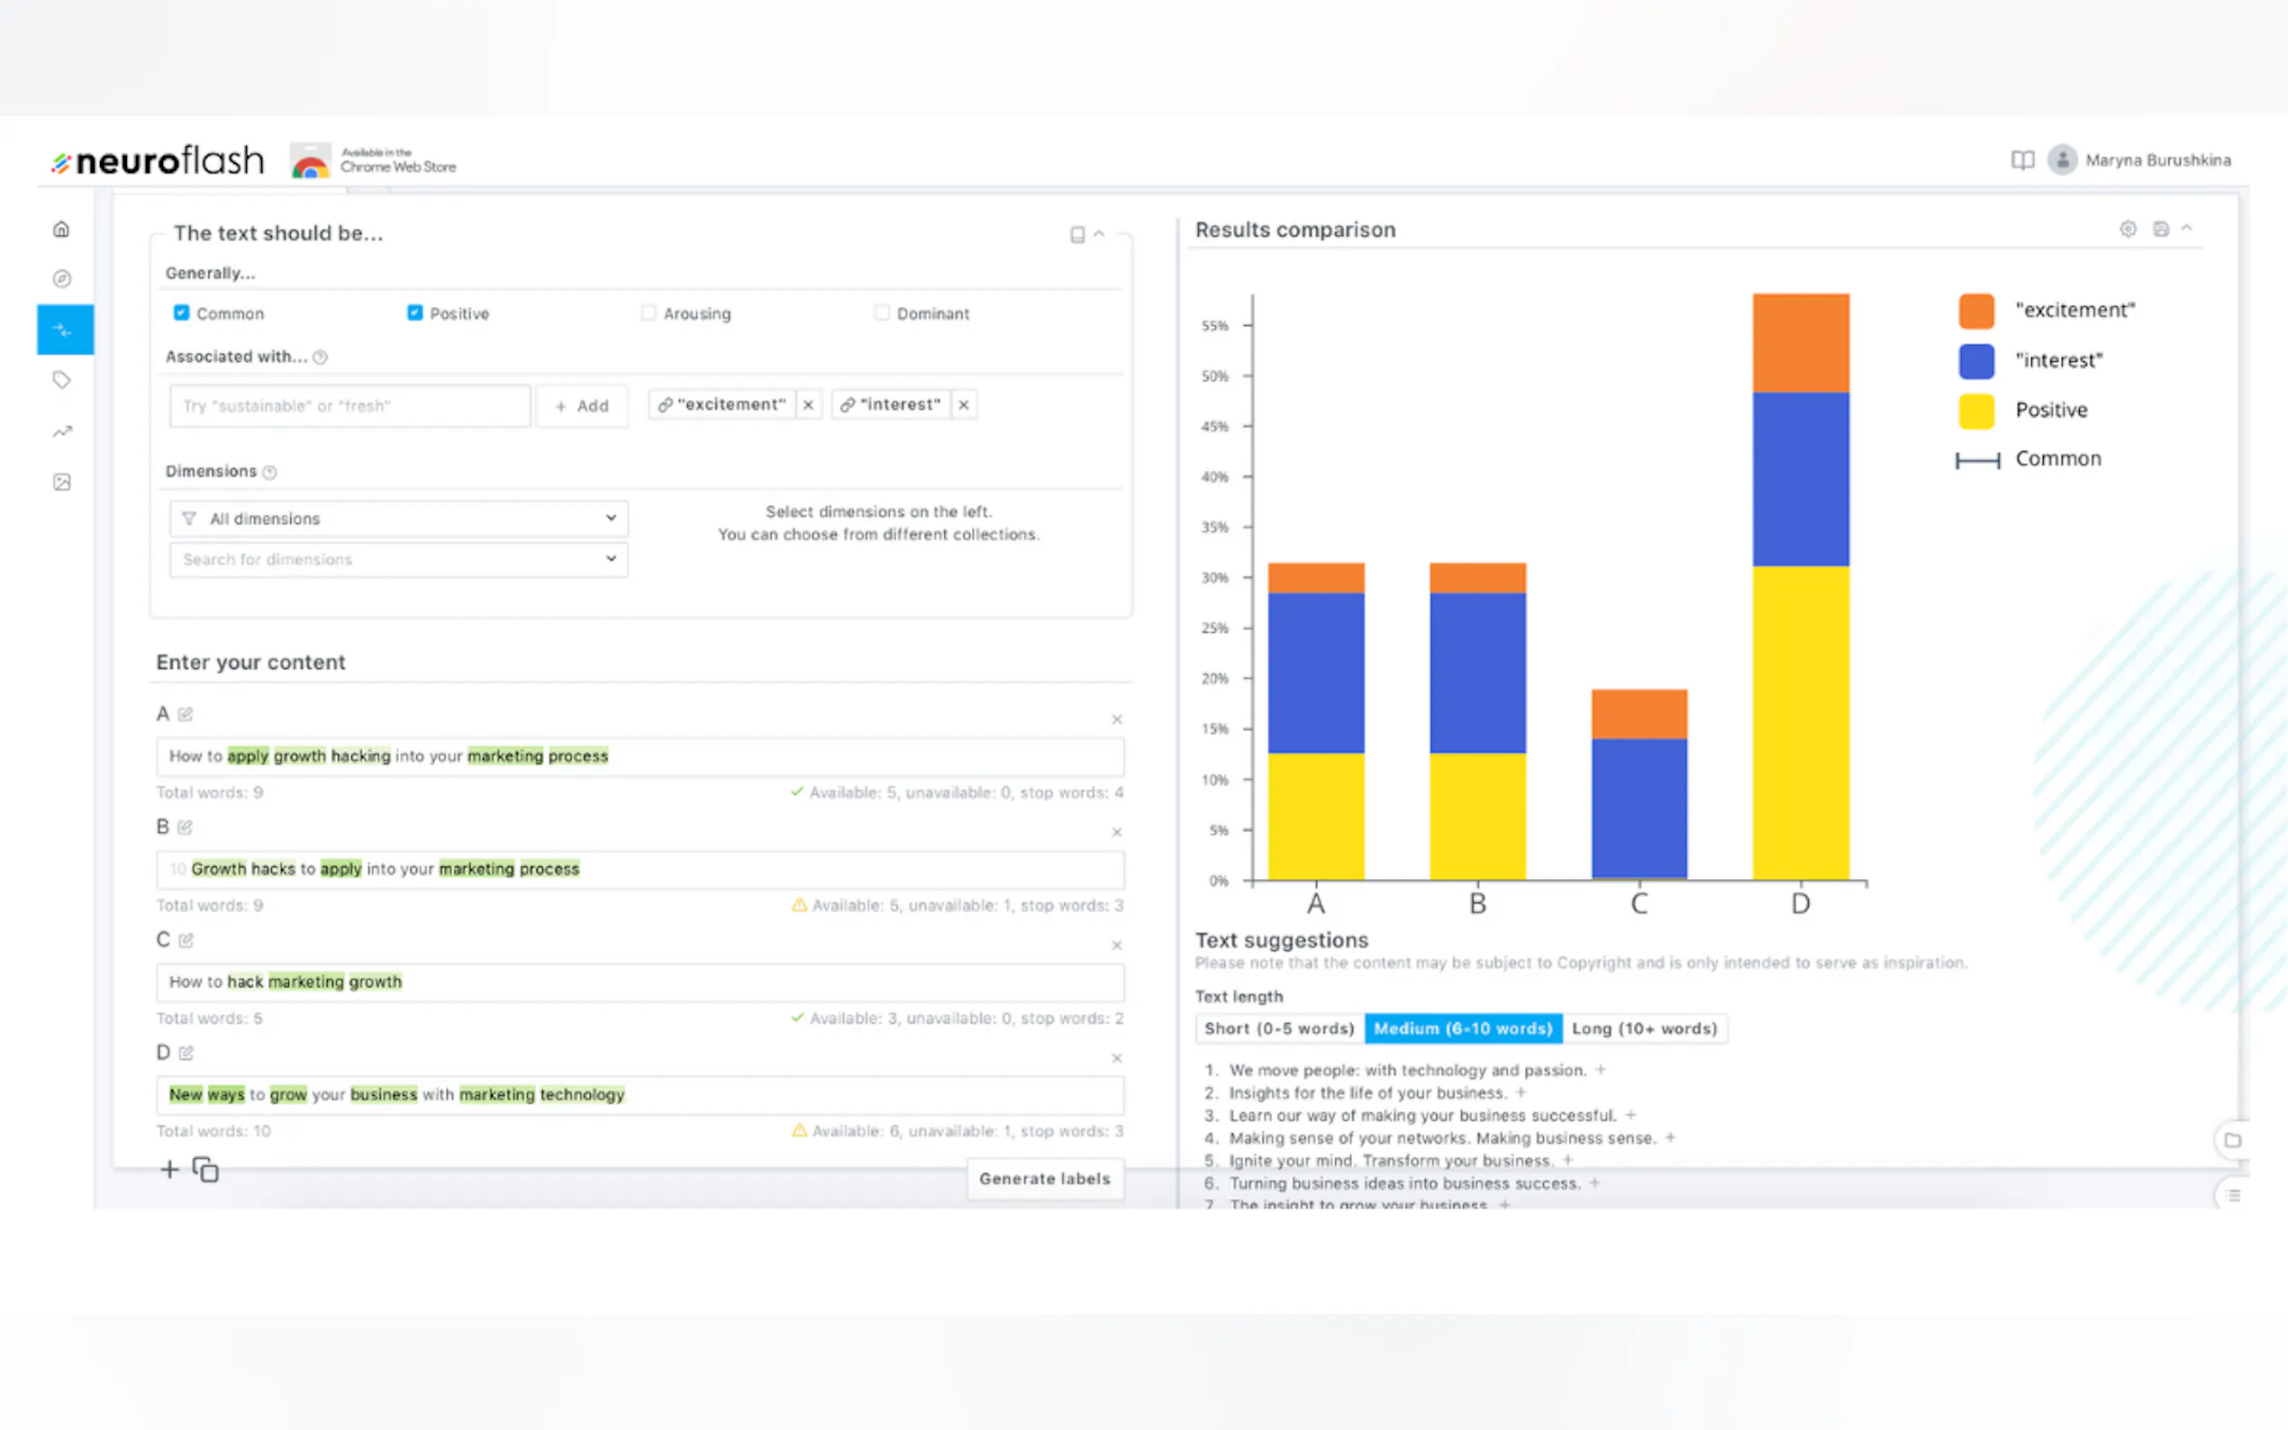Screen dimensions: 2288x1430
Task: Click the duplicate icon below content list
Action: pyautogui.click(x=205, y=1170)
